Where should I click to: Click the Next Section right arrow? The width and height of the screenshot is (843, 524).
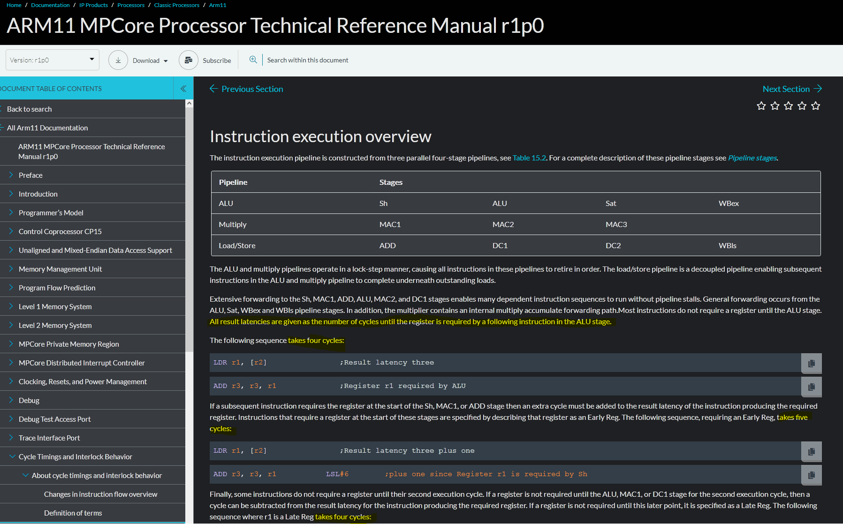tap(818, 89)
